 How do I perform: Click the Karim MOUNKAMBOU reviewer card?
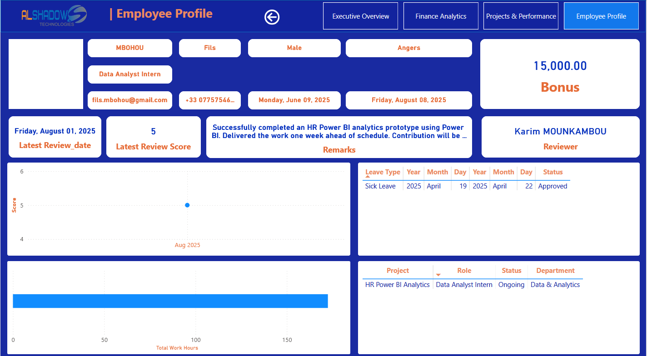tap(561, 137)
